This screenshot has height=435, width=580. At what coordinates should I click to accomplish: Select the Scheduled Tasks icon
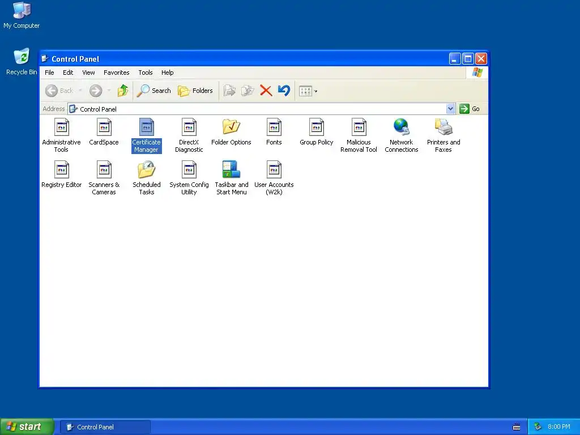coord(147,170)
